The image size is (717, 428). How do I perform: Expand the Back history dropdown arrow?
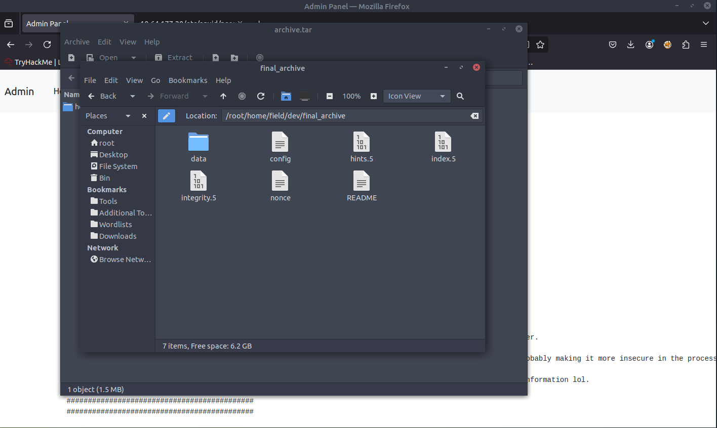coord(133,96)
